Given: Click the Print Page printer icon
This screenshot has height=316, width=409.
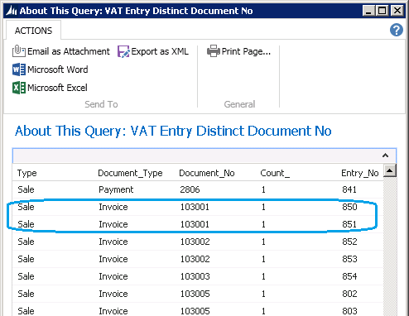Looking at the screenshot, I should pyautogui.click(x=214, y=51).
